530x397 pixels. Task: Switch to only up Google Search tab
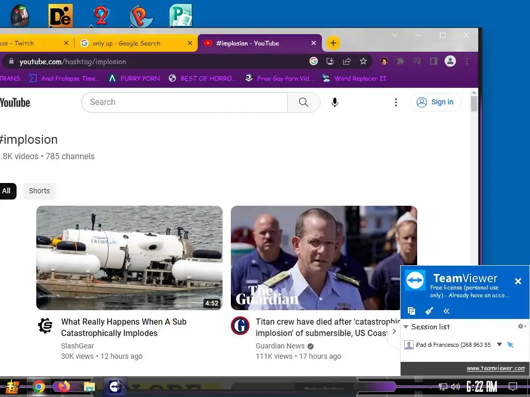135,43
